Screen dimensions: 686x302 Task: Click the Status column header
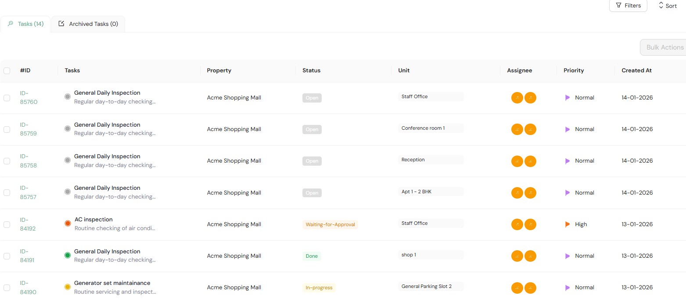point(312,70)
